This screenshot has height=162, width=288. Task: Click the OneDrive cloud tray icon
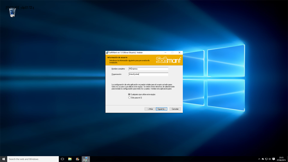pyautogui.click(x=263, y=159)
